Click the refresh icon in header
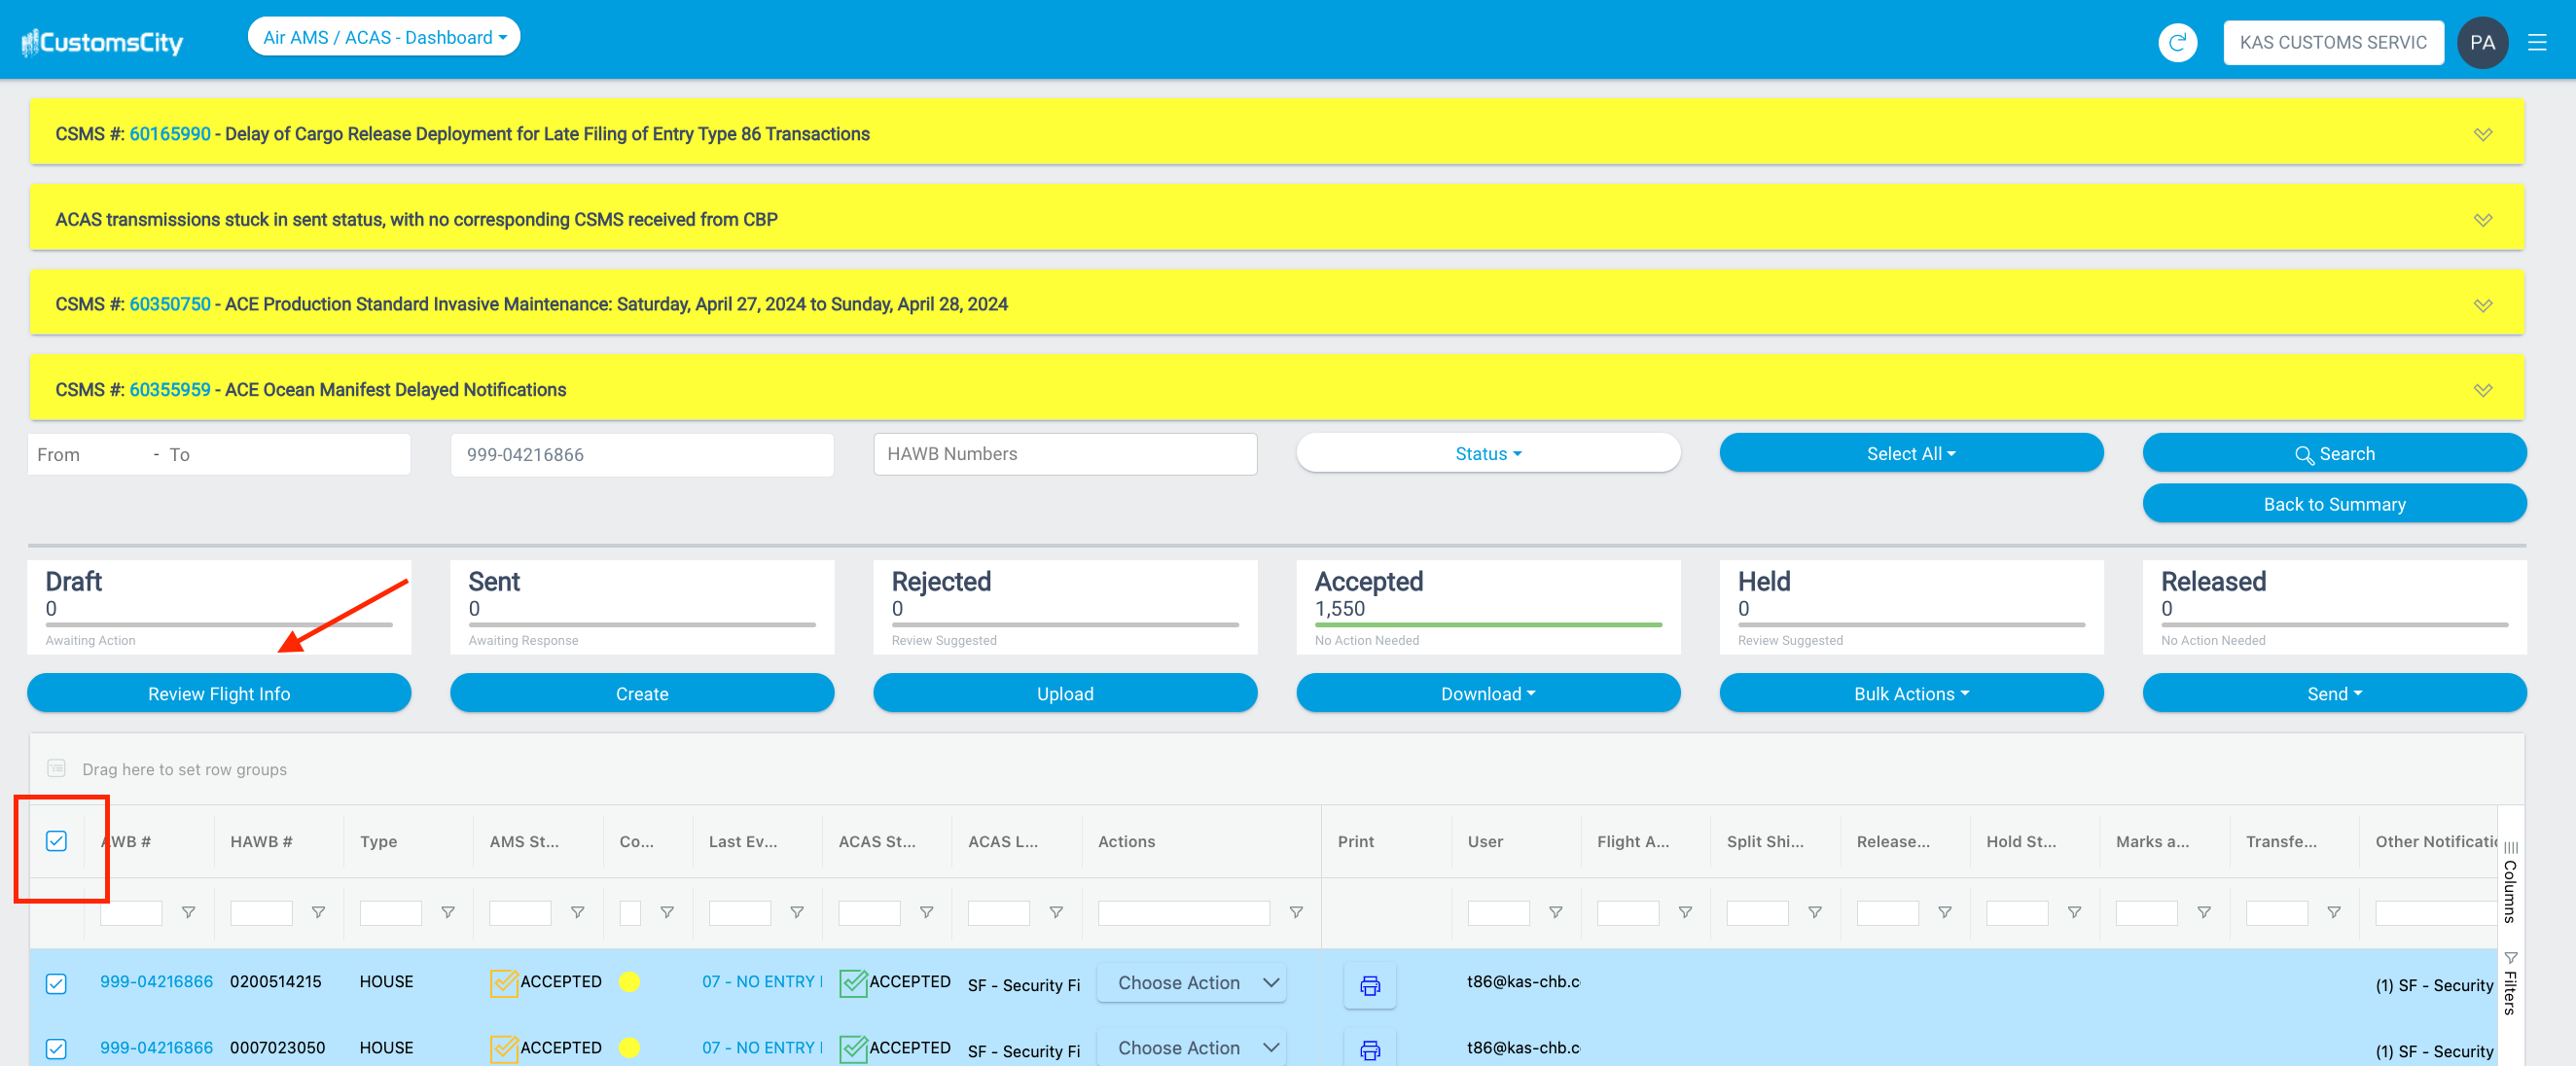Screen dimensions: 2576x1066 coord(2176,42)
